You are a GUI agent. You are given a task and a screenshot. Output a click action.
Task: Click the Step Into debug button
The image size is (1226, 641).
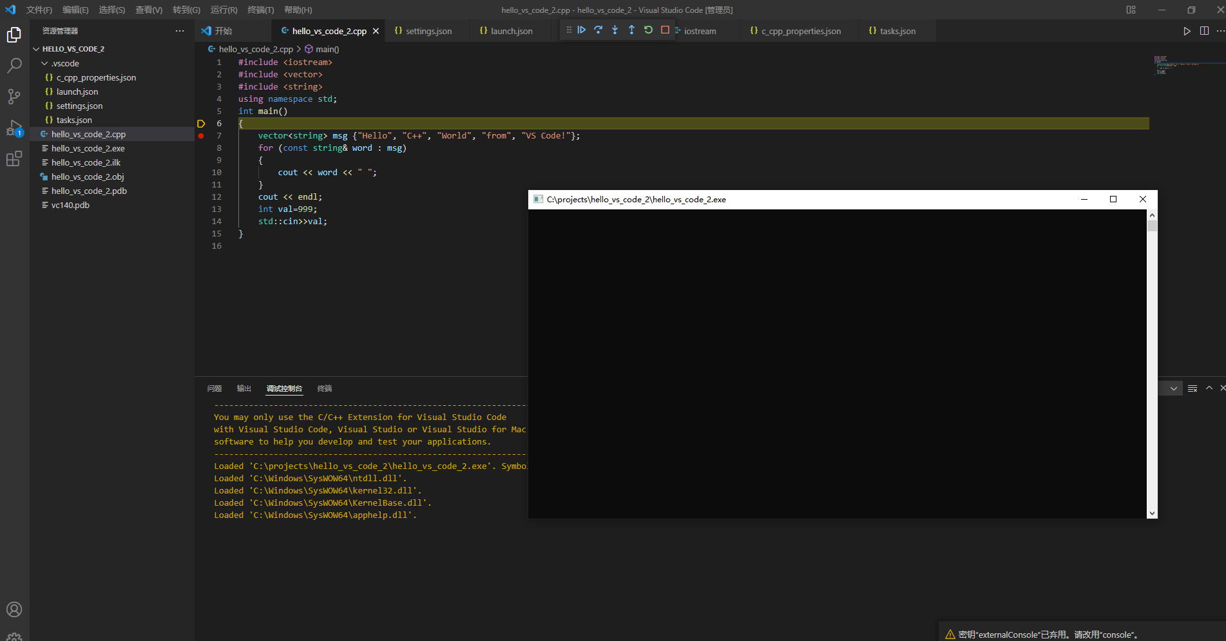(615, 30)
